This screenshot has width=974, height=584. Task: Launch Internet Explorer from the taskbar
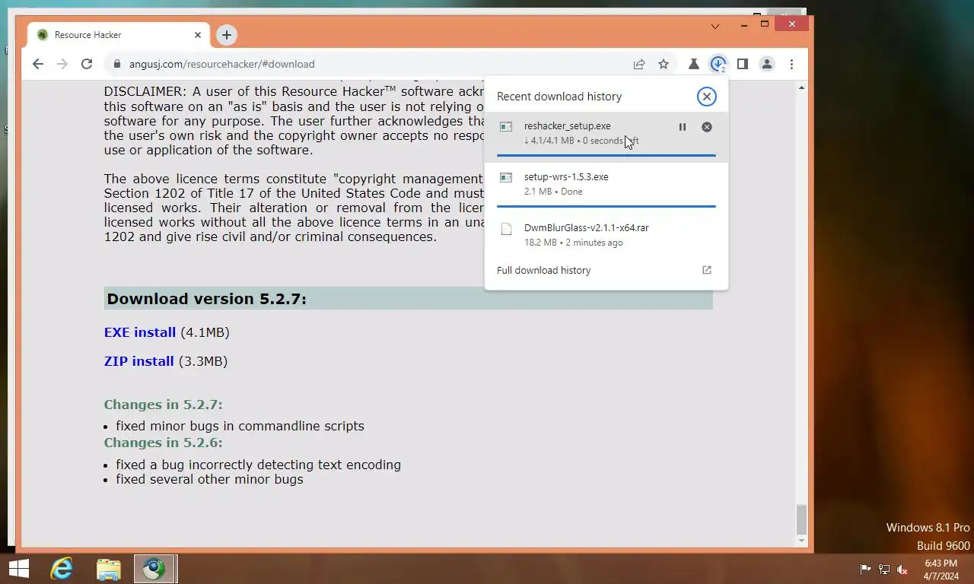pos(62,569)
